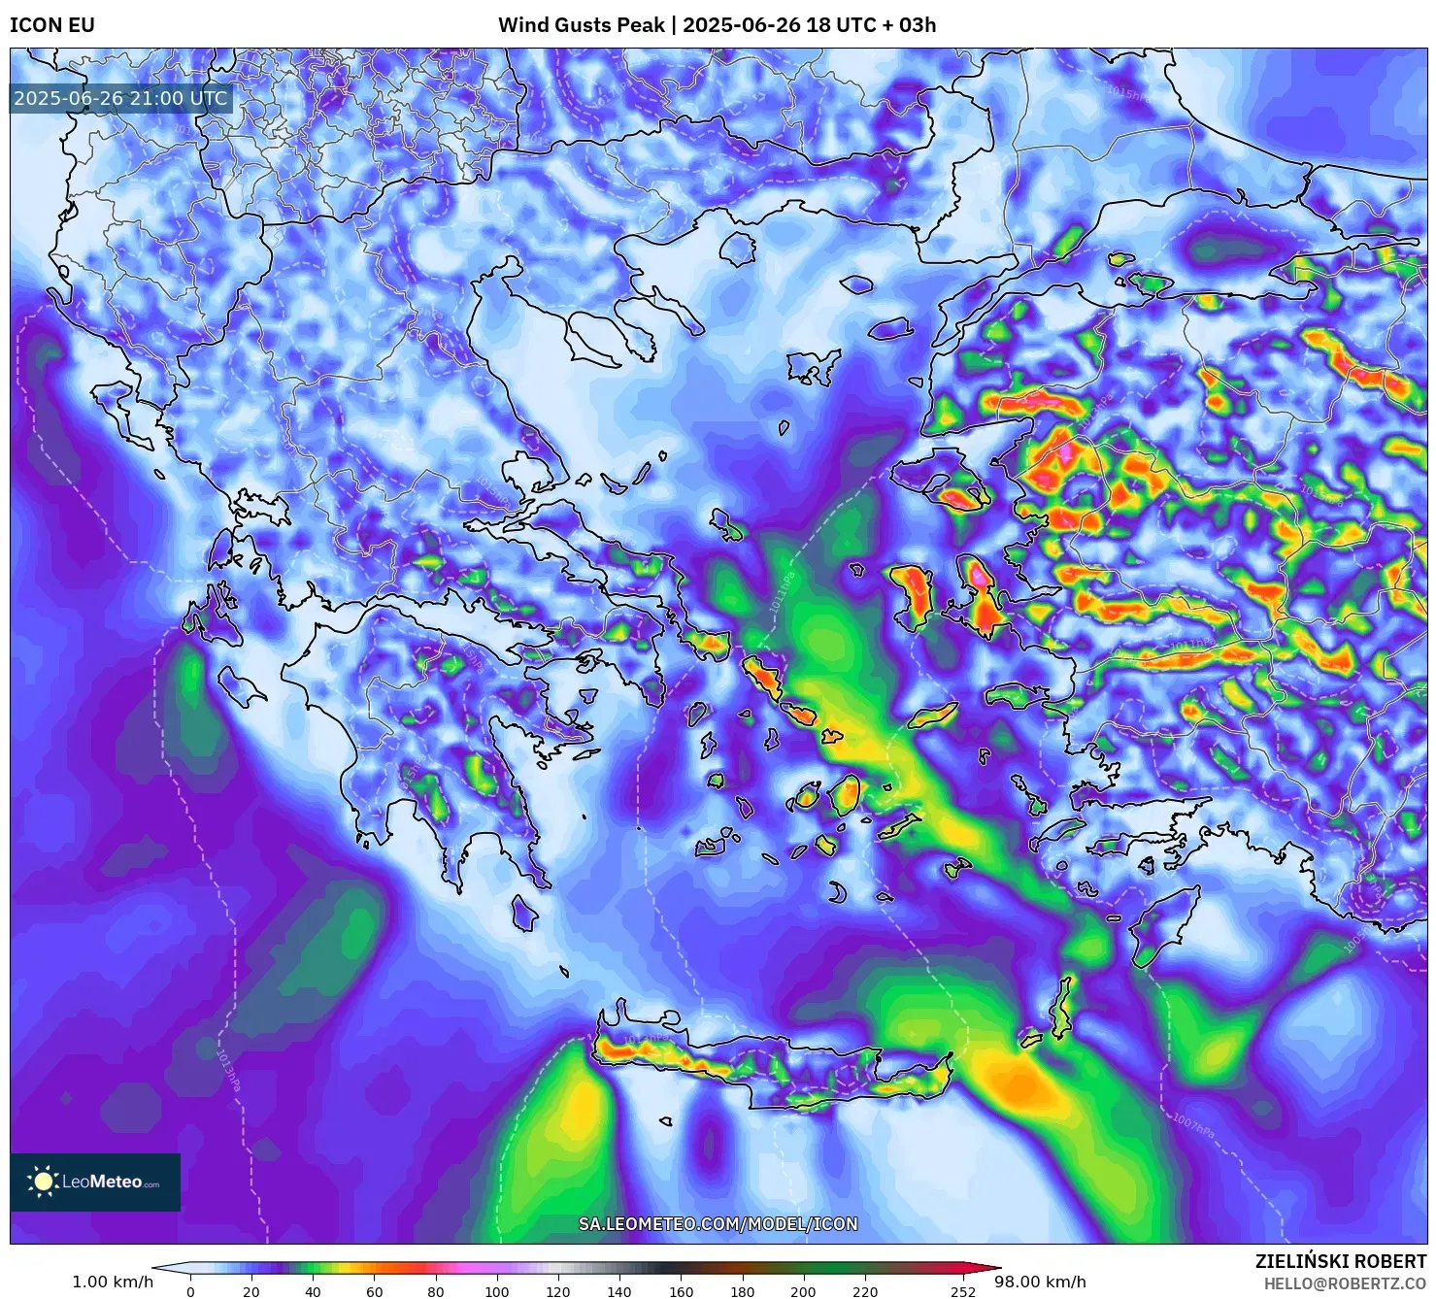Click the "ICON EU" model label

pyautogui.click(x=52, y=25)
